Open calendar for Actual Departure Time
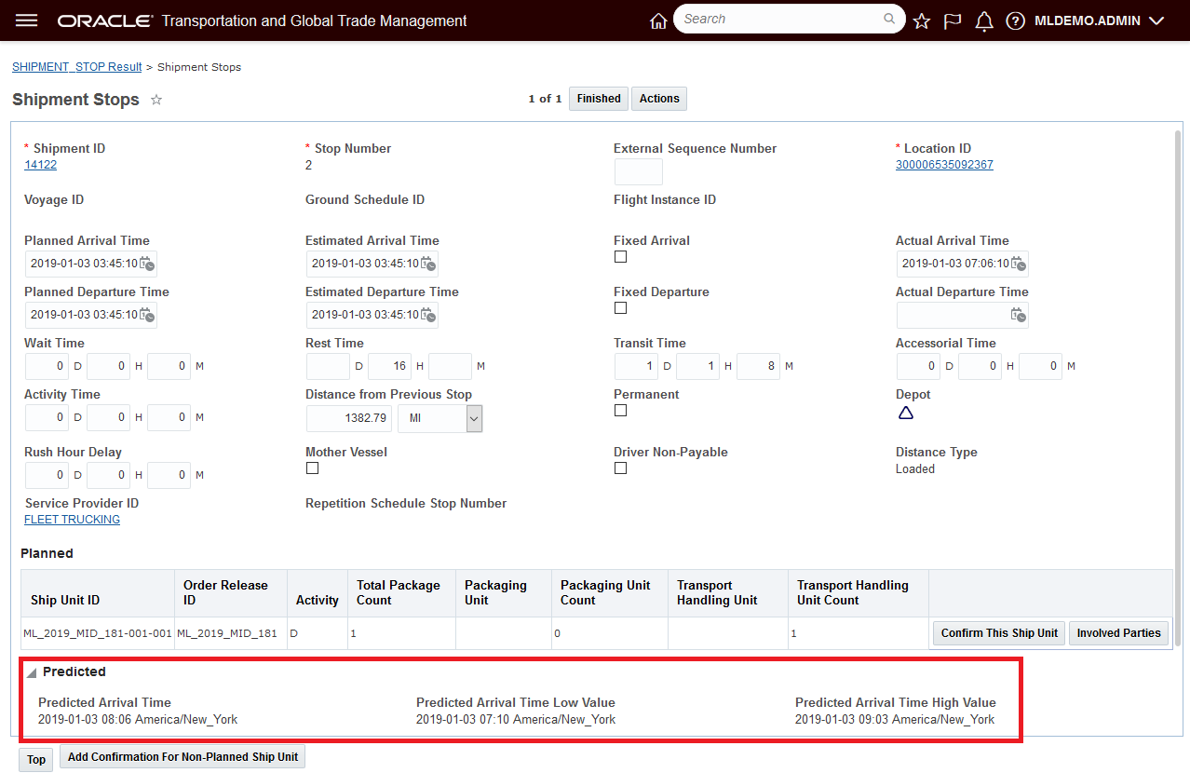This screenshot has height=773, width=1190. pos(1019,315)
